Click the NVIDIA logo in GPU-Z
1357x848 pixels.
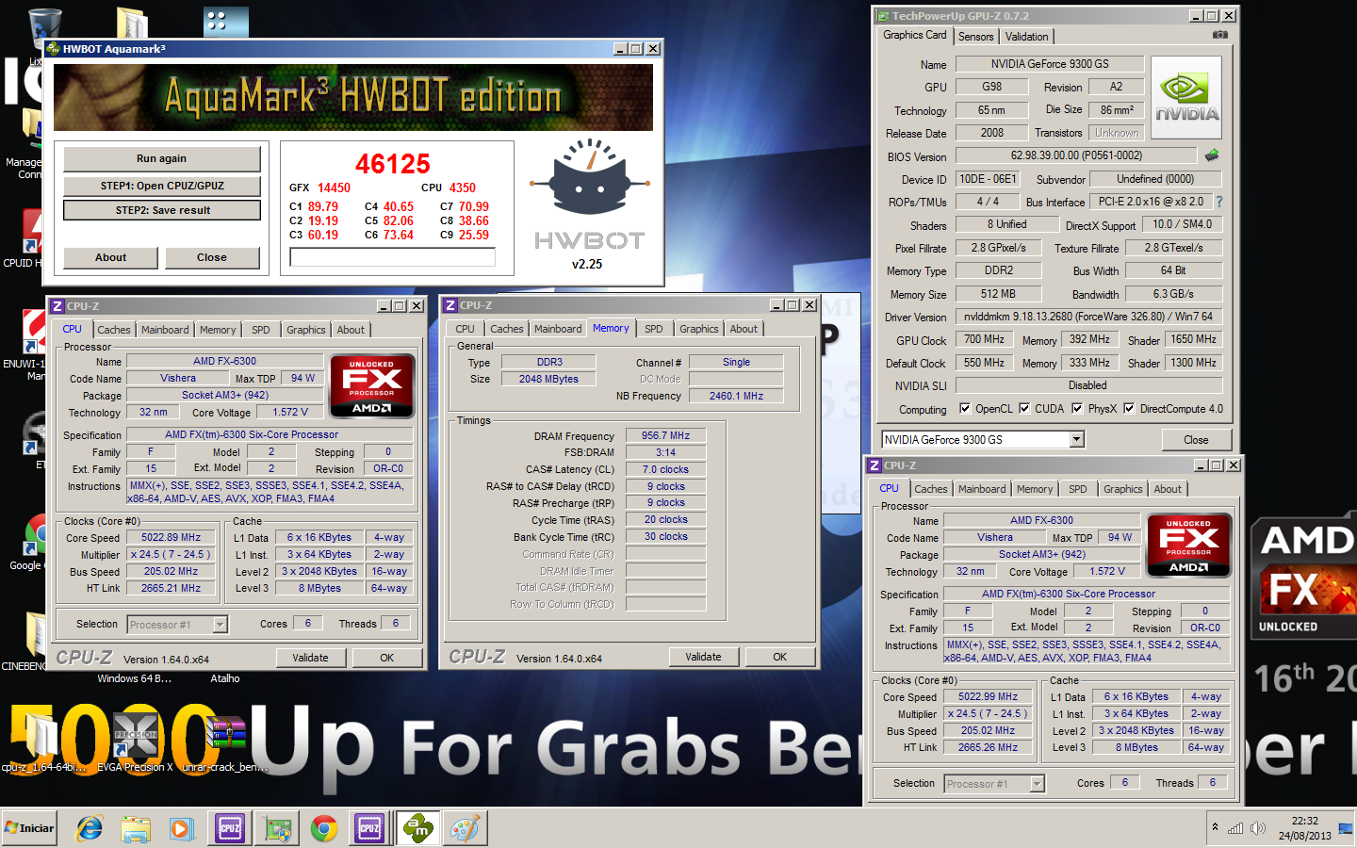tap(1186, 98)
